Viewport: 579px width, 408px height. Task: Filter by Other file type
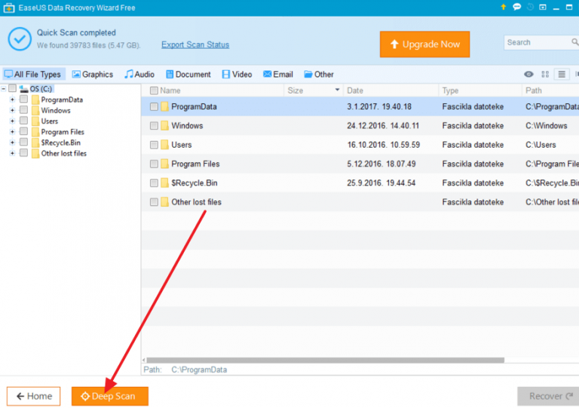pos(319,74)
